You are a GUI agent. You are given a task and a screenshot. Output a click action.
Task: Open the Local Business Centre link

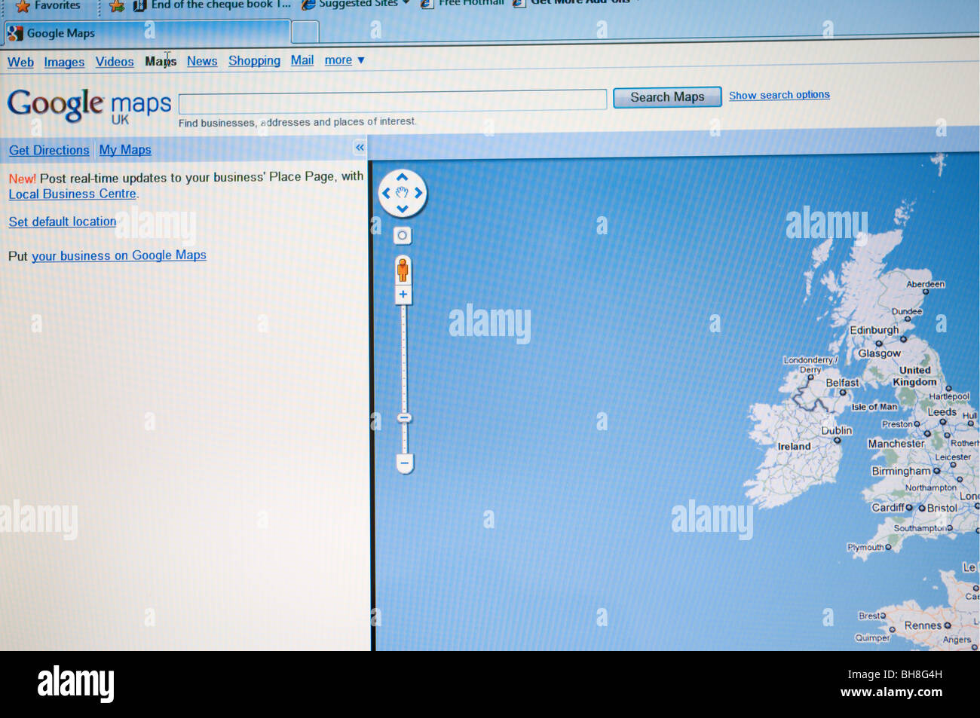tap(72, 194)
